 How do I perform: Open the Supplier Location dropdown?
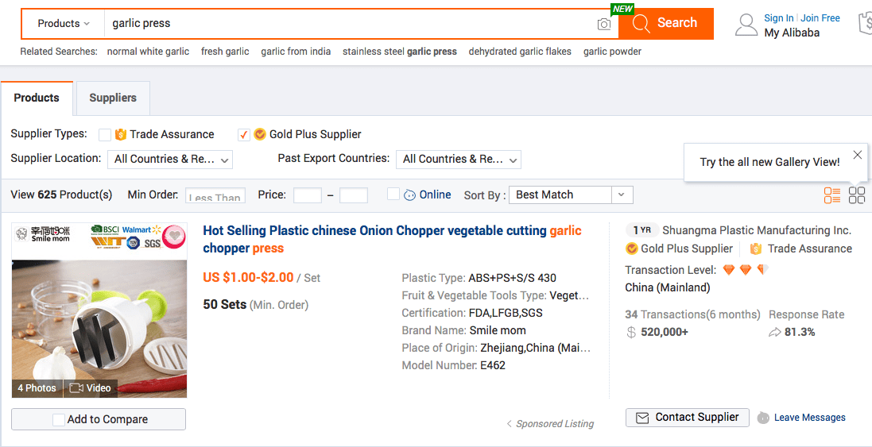169,160
